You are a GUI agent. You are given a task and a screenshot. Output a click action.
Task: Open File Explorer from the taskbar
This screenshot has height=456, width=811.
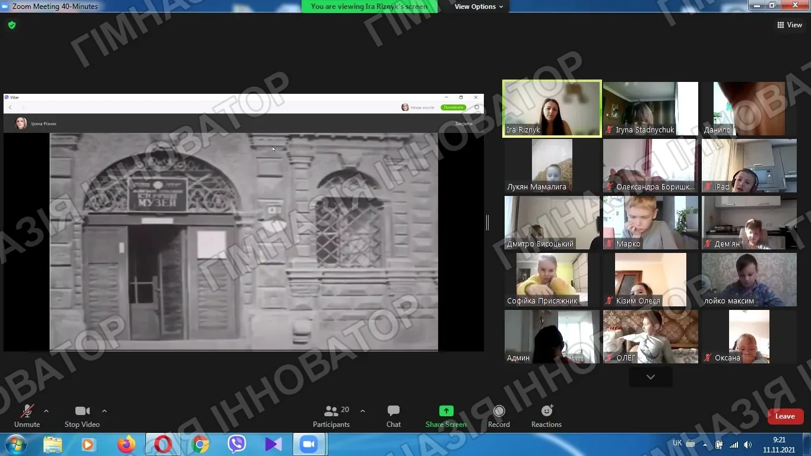[x=53, y=444]
